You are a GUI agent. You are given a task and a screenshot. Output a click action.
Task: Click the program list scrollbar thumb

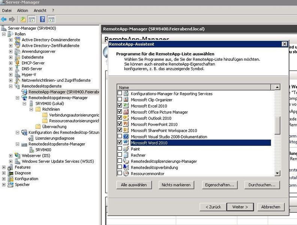[x=277, y=126]
